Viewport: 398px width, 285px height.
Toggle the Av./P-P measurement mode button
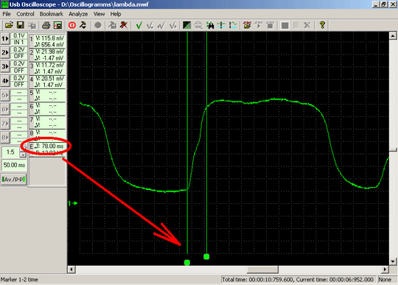coord(14,179)
